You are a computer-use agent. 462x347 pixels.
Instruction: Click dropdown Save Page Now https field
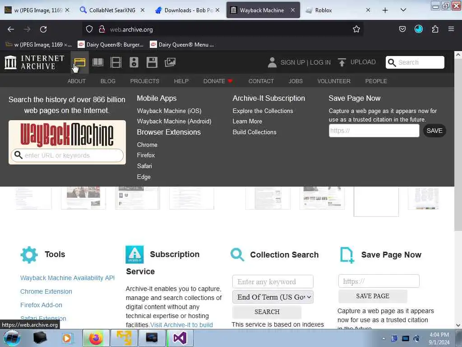tap(374, 131)
